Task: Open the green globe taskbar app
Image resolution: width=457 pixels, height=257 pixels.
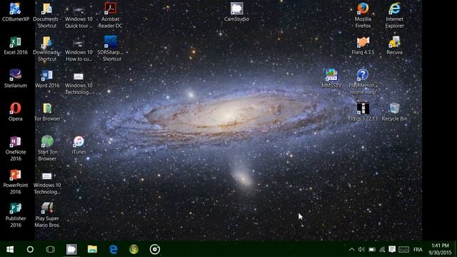Action: tap(134, 249)
